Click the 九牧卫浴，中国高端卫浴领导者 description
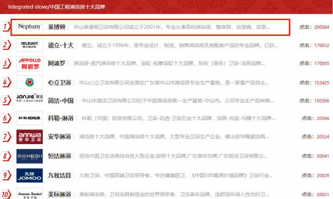333x199 pixels. 176,175
